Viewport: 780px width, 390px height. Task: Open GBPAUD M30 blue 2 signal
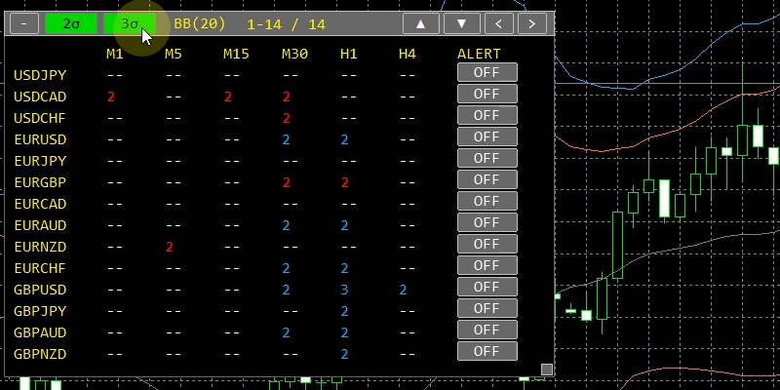286,332
